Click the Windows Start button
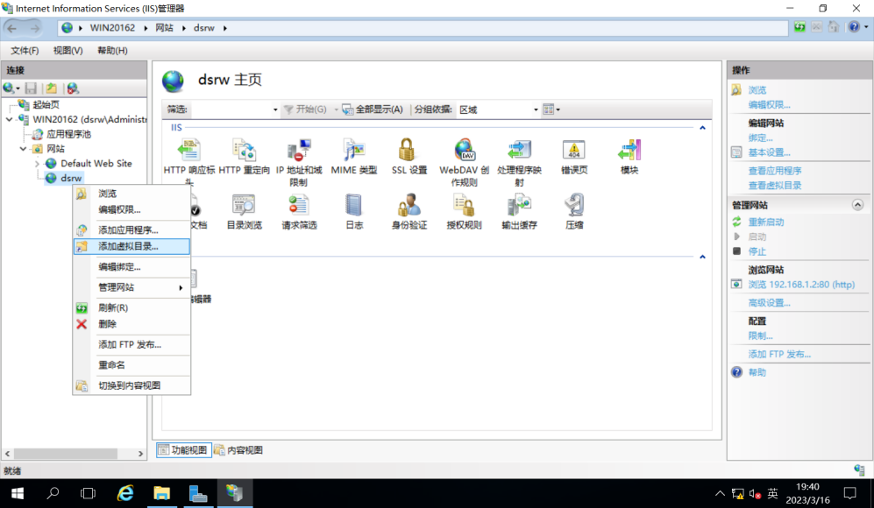 18,493
